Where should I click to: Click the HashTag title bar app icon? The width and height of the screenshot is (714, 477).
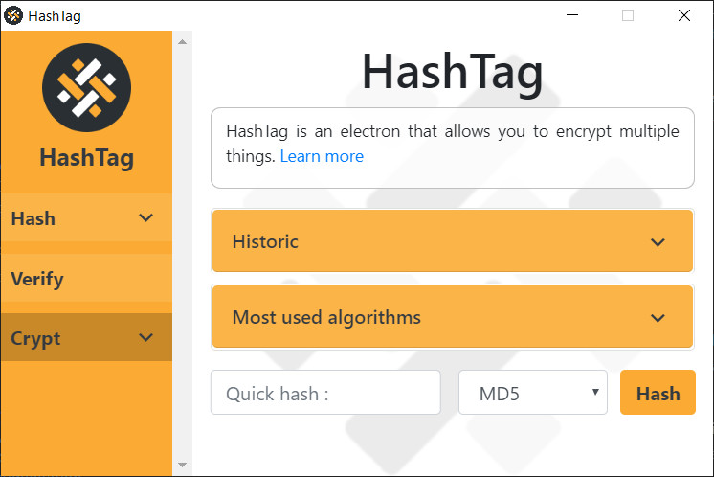(13, 15)
